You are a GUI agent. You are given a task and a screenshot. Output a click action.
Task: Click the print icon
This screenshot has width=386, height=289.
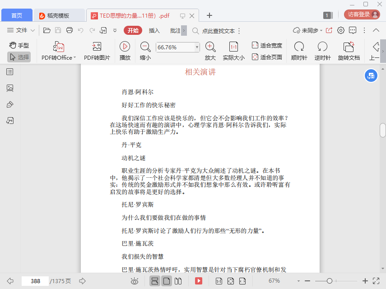pyautogui.click(x=70, y=30)
